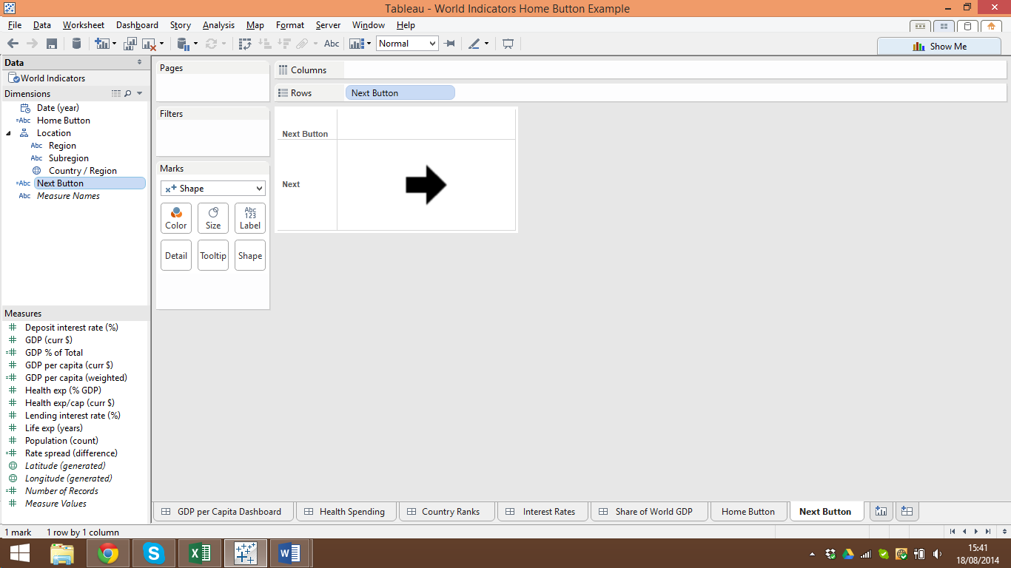
Task: Click the highlight pen icon
Action: [x=474, y=44]
